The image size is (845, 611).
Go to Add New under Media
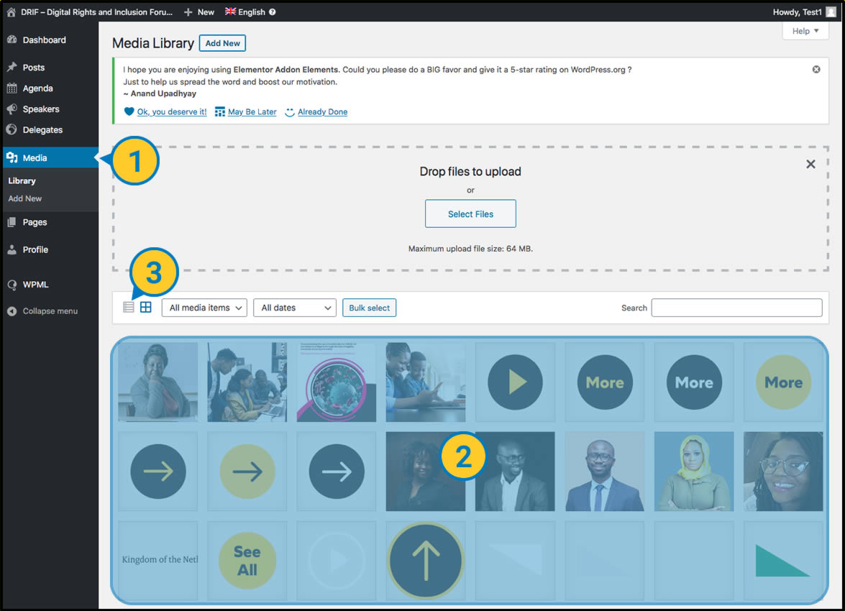25,198
